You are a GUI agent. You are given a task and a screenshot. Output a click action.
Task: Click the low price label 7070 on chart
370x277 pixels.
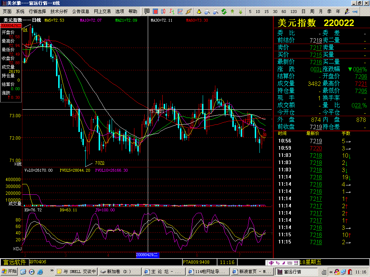click(100, 163)
